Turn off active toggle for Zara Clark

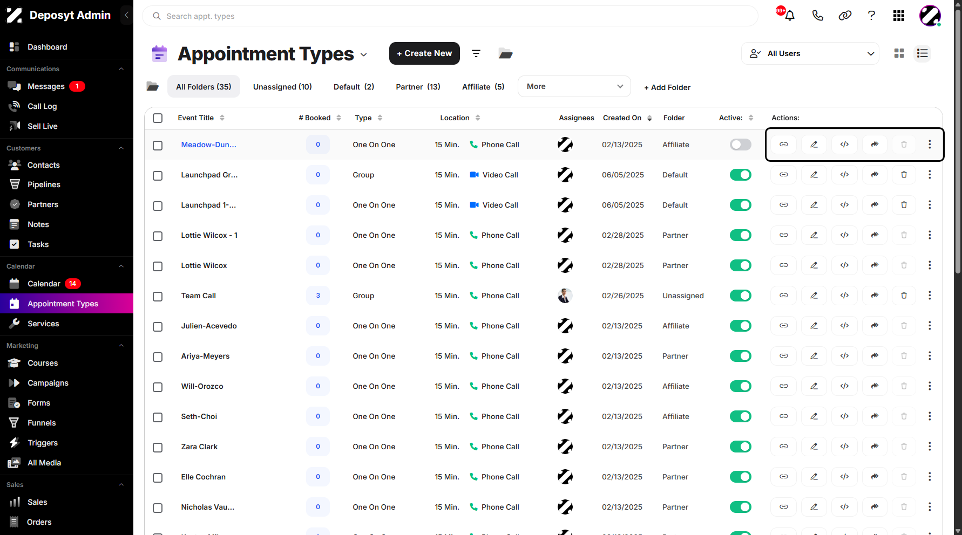coord(740,447)
